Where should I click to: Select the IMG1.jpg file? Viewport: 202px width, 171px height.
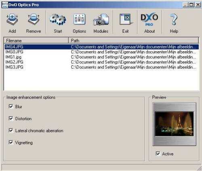(13, 57)
